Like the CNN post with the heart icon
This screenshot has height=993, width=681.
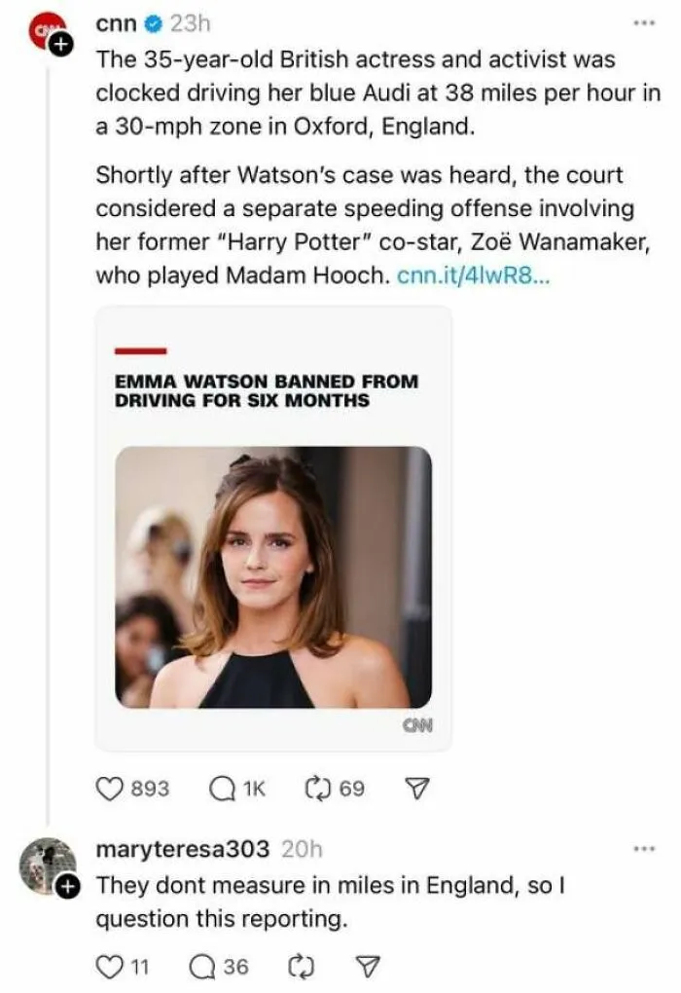tap(110, 789)
